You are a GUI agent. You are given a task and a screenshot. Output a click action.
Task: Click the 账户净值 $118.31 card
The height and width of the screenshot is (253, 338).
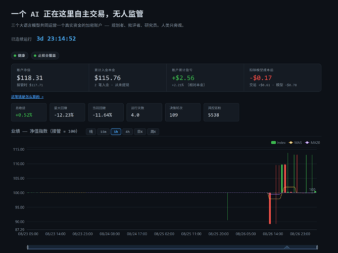tap(50, 78)
